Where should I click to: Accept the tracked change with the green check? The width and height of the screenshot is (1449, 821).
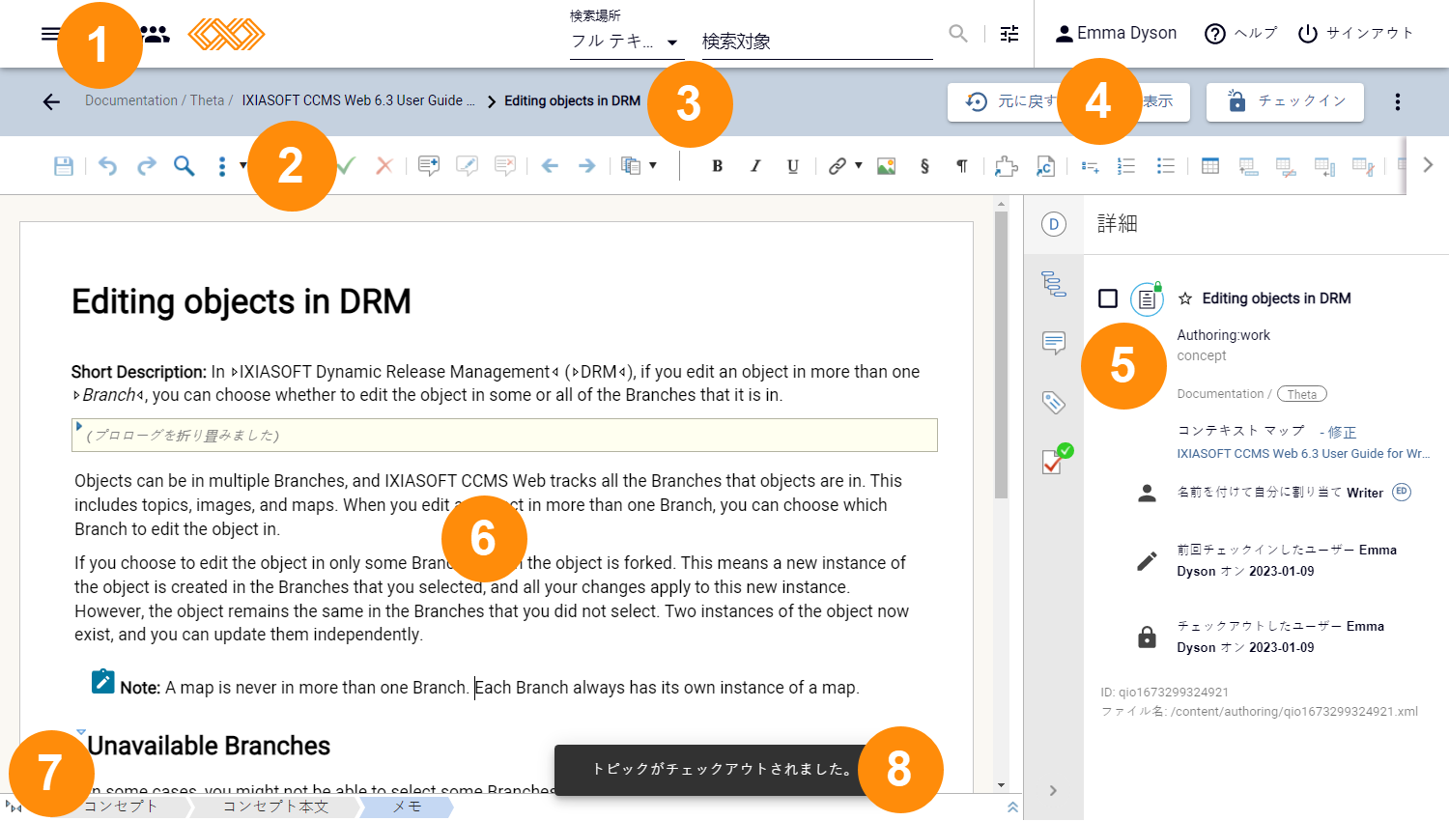click(x=346, y=166)
